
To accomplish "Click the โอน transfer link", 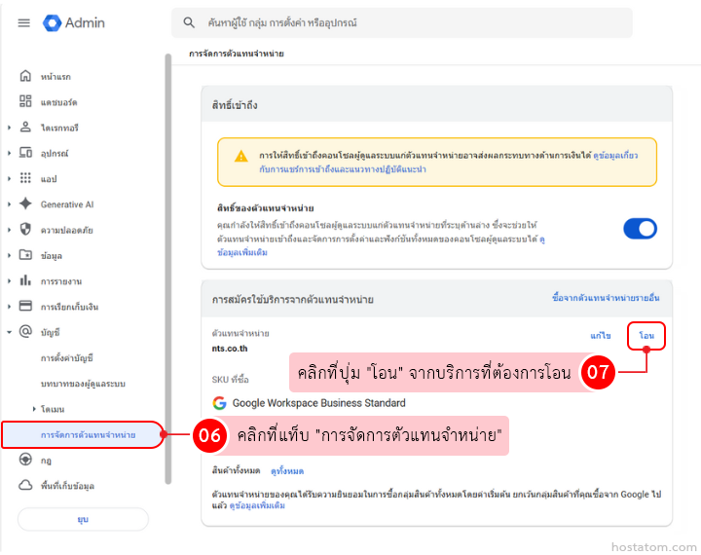I will tap(646, 335).
